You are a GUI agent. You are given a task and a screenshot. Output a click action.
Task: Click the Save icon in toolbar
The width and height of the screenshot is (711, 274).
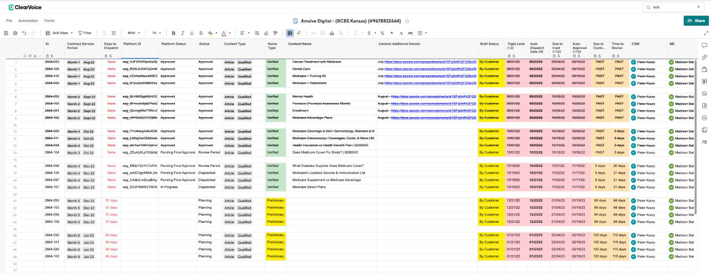coord(6,33)
